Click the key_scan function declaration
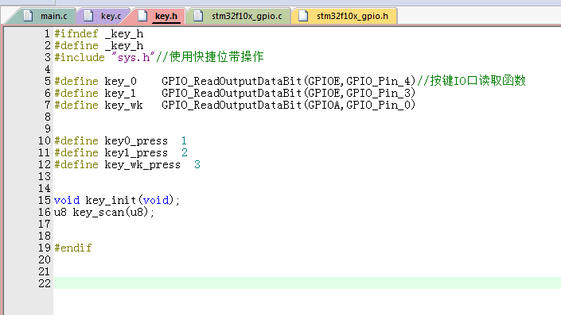The height and width of the screenshot is (315, 561). 104,213
